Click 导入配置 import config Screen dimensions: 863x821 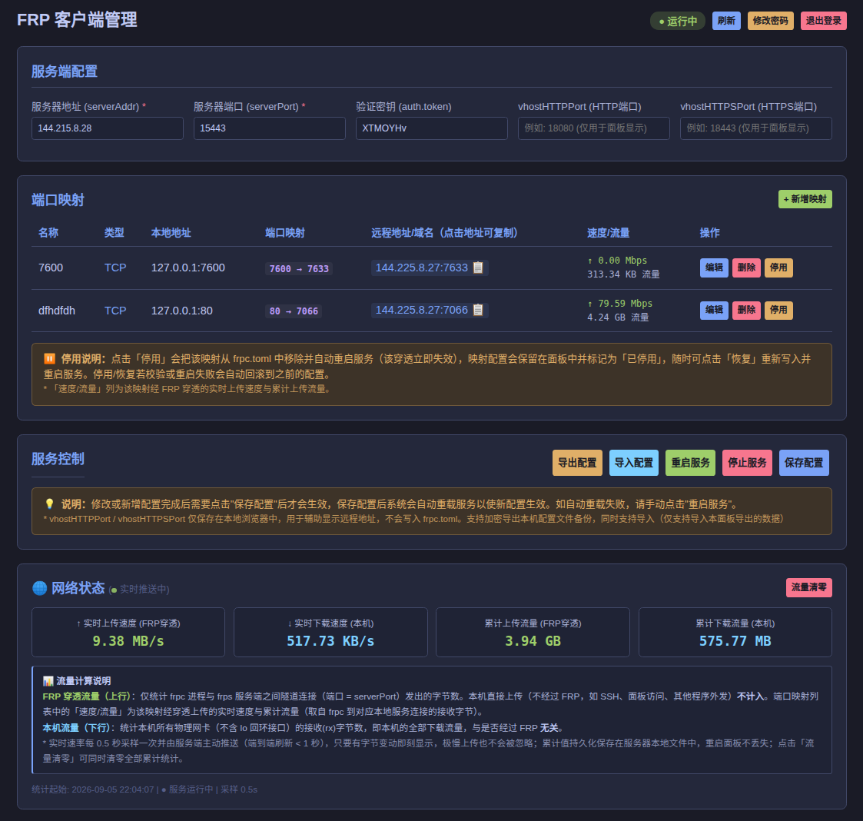[633, 463]
